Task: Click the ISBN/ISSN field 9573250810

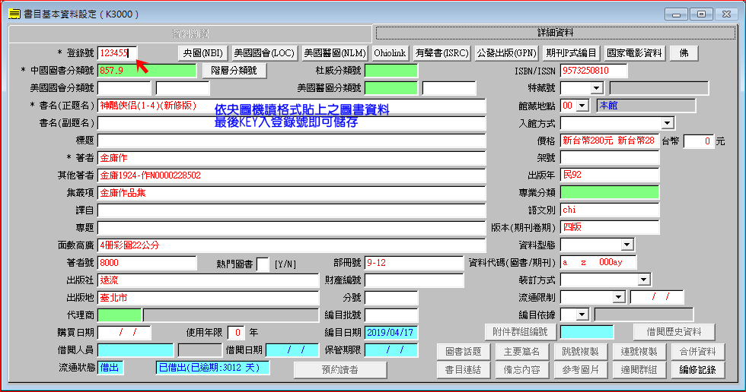Action: coord(594,71)
